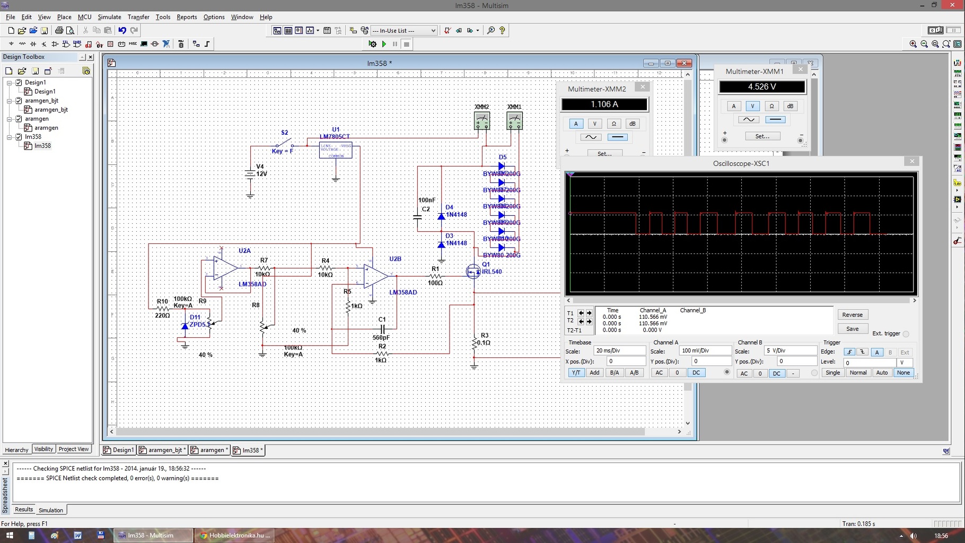Switch Multimeter-XMM1 to ohm measurement mode

click(x=771, y=106)
